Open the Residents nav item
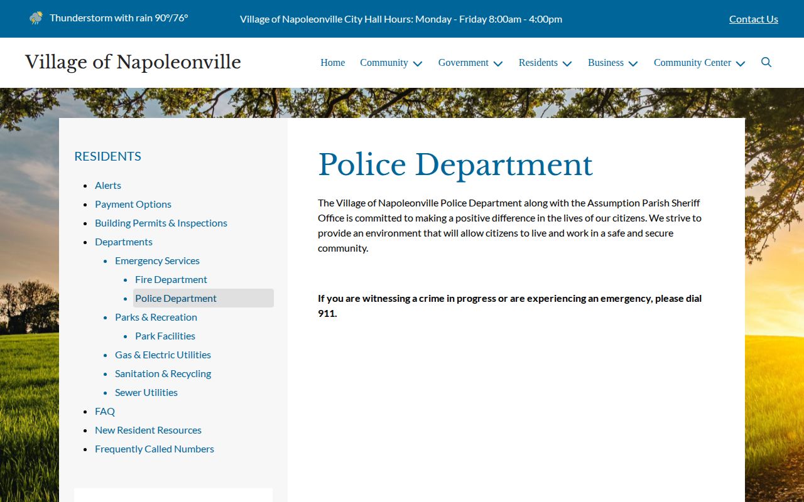The height and width of the screenshot is (502, 804). point(538,63)
